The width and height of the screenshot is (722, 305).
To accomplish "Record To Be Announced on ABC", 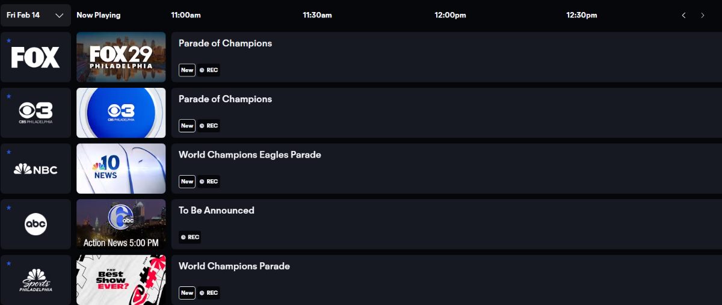I will coord(190,237).
